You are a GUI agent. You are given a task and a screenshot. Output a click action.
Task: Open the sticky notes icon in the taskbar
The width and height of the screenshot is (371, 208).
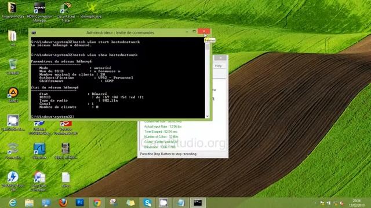click(x=130, y=203)
